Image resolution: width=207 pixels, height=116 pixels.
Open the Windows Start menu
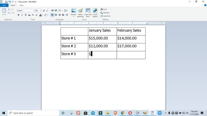4,113
